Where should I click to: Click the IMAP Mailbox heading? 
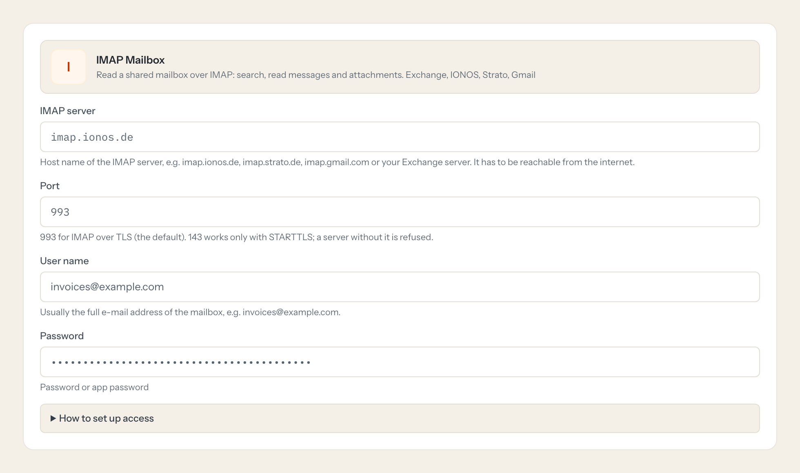130,60
